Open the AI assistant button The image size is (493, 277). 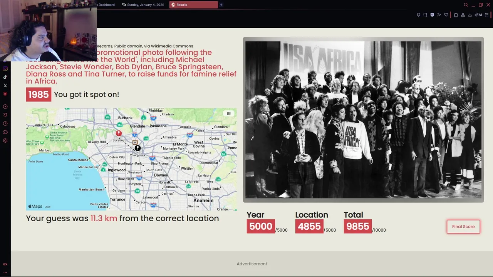point(478,15)
